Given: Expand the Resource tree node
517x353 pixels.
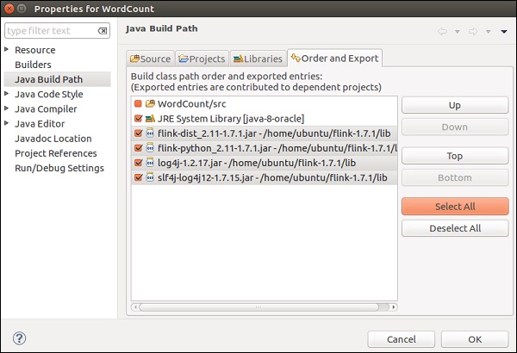Looking at the screenshot, I should point(7,50).
